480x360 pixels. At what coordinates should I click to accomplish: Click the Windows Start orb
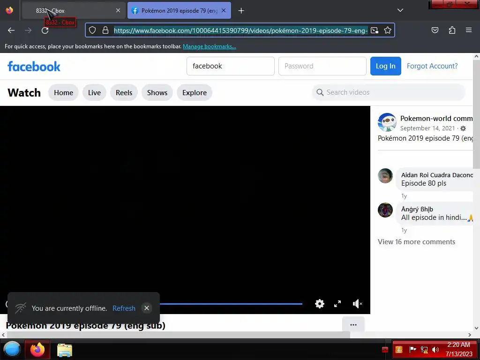[x=12, y=349]
